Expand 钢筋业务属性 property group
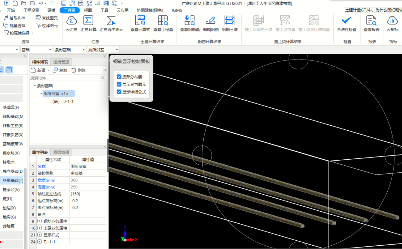The image size is (402, 249). click(39, 221)
